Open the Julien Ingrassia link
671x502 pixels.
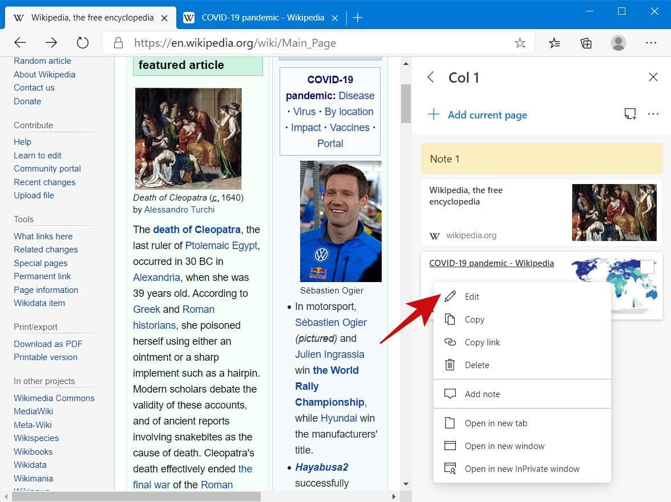point(330,354)
